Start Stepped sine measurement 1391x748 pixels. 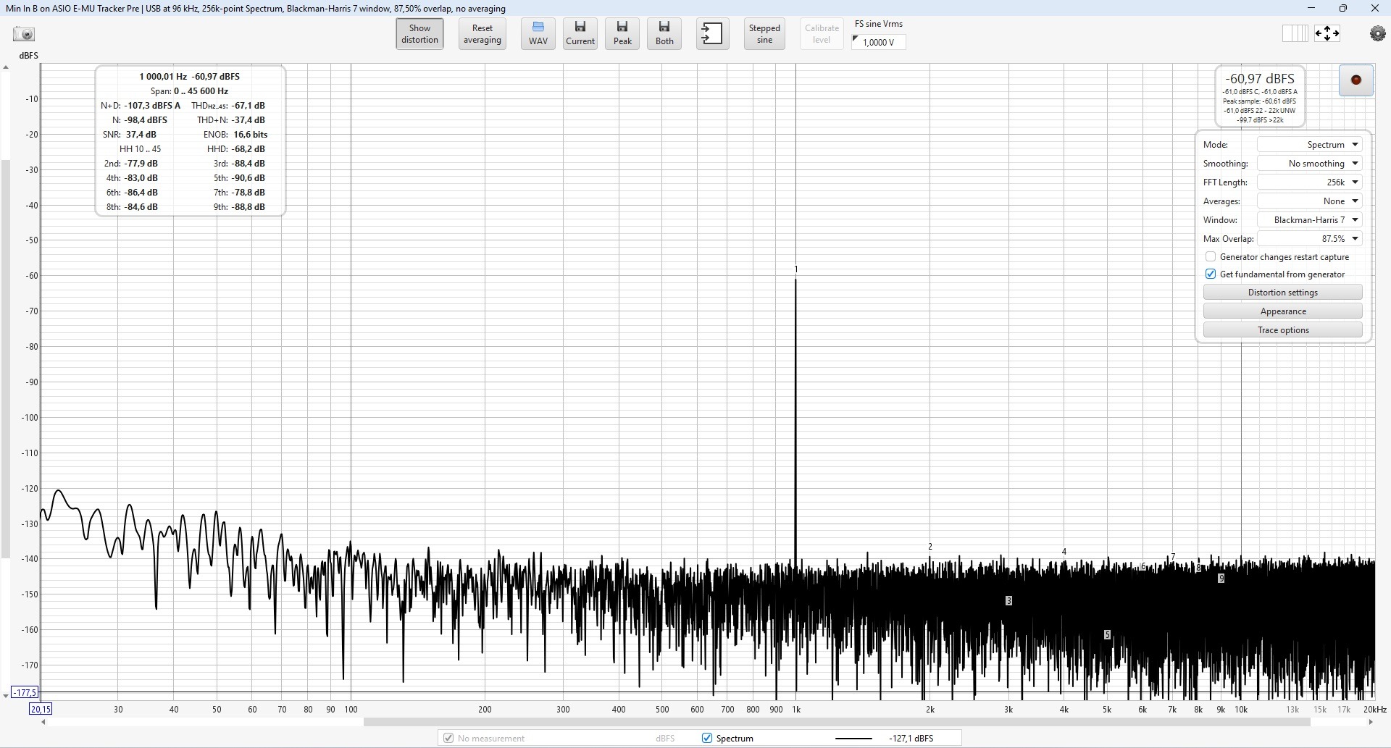764,34
